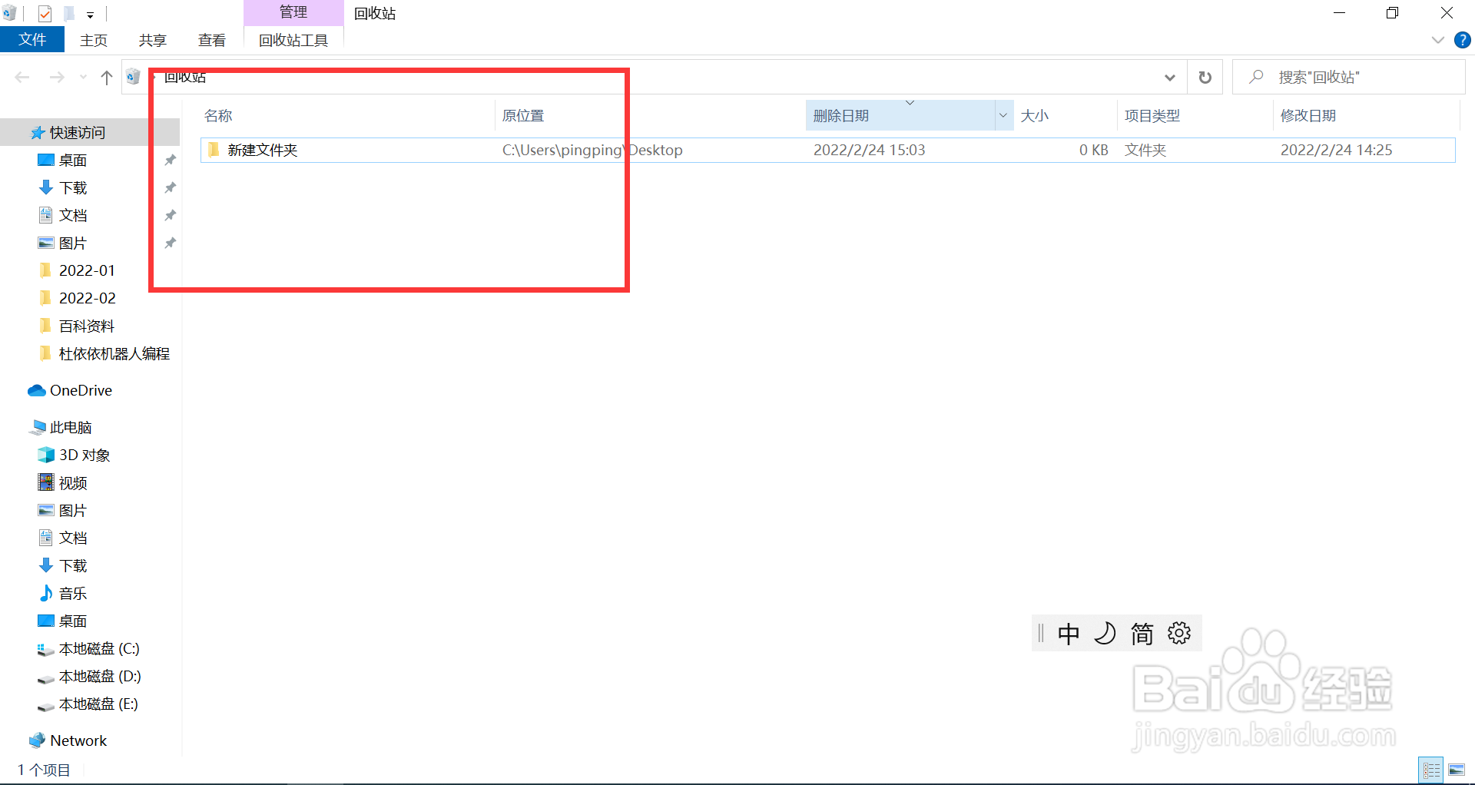
Task: Switch to the 共享 ribbon tab
Action: tap(152, 40)
